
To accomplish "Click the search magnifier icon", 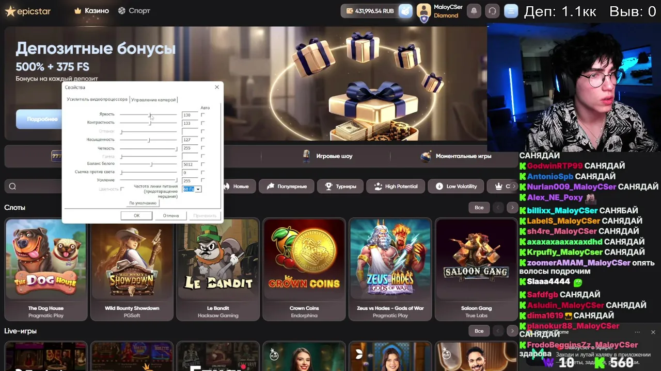I will point(12,187).
